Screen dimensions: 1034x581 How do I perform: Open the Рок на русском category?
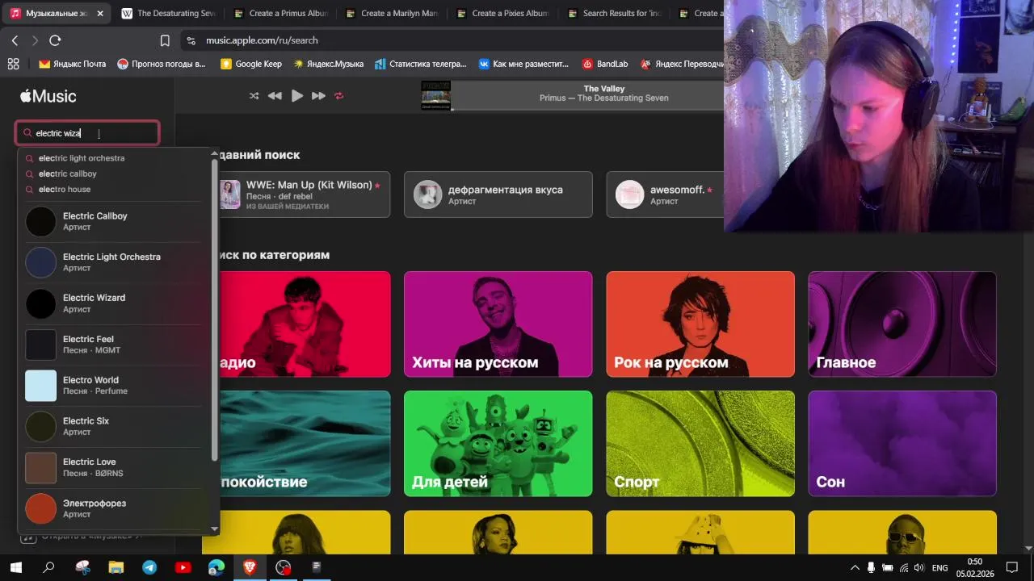(x=700, y=324)
